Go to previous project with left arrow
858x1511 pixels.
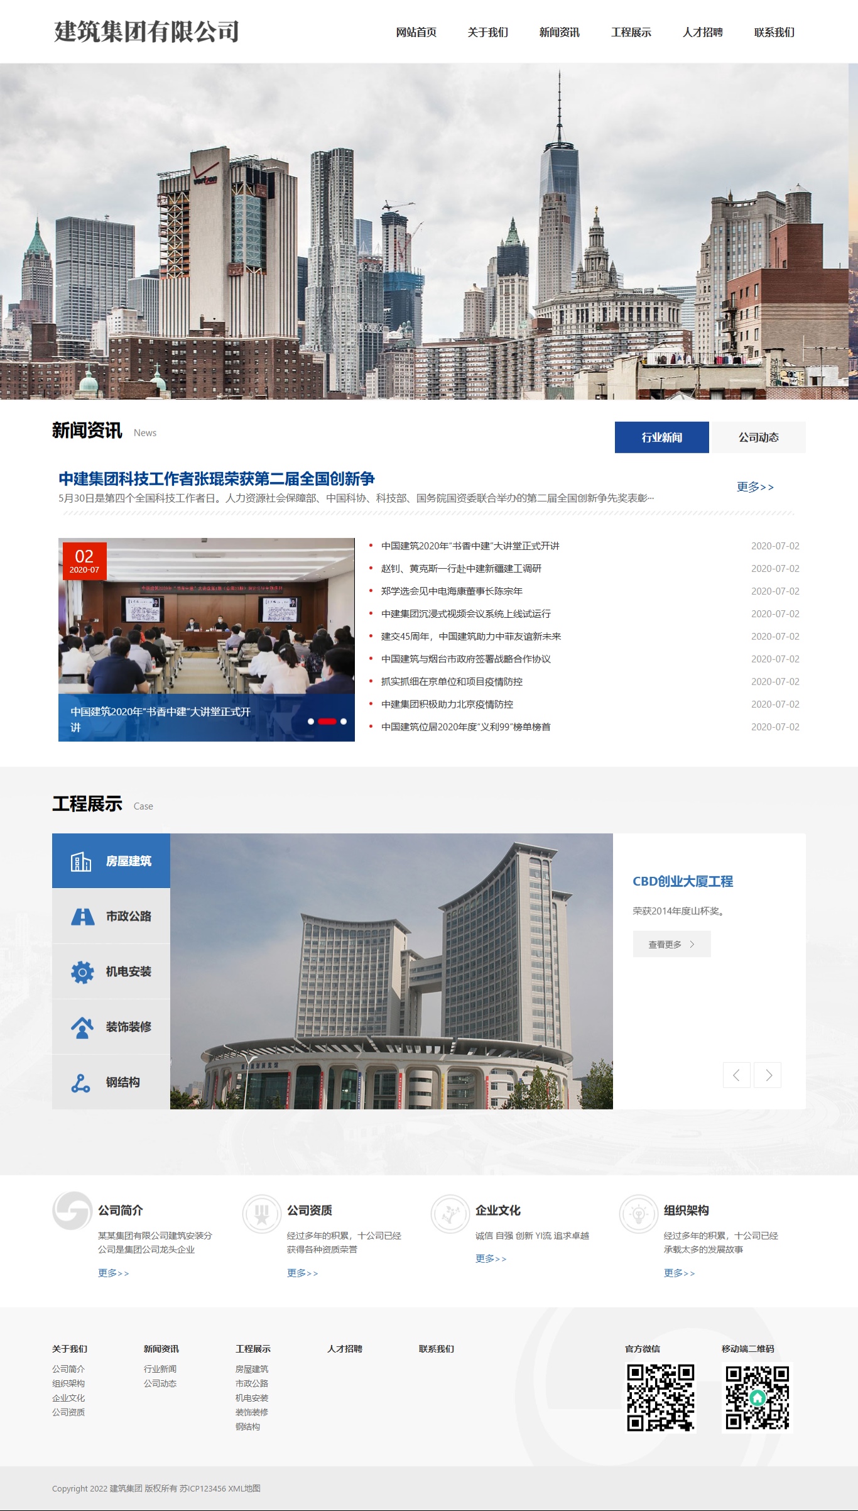pos(736,1075)
